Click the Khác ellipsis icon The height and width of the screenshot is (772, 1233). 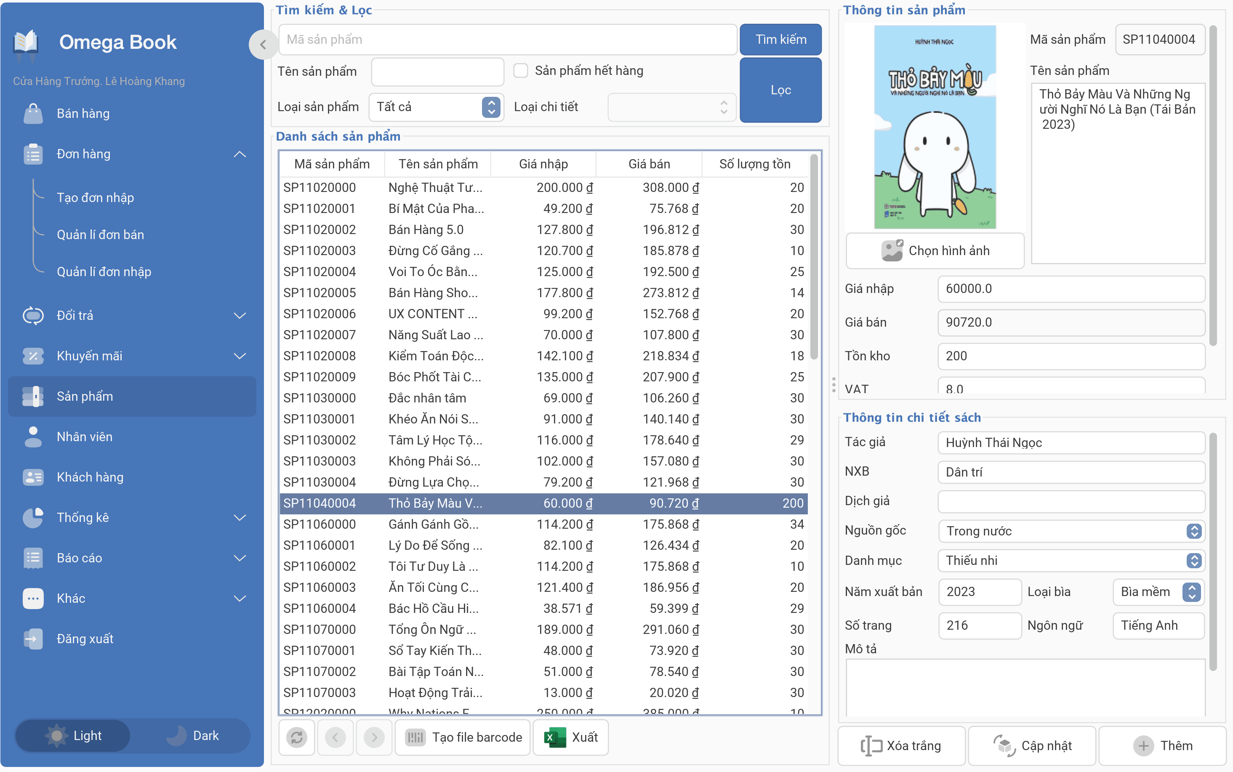pos(33,599)
